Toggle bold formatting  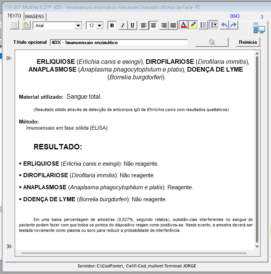(x=112, y=25)
